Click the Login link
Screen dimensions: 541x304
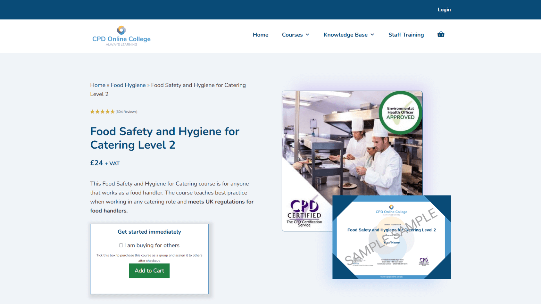(444, 10)
